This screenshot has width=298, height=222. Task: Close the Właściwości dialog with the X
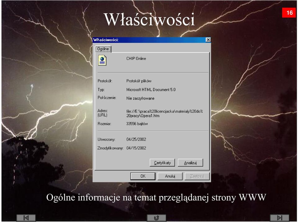pyautogui.click(x=208, y=40)
